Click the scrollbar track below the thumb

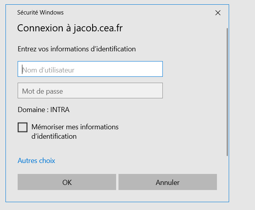click(x=227, y=176)
